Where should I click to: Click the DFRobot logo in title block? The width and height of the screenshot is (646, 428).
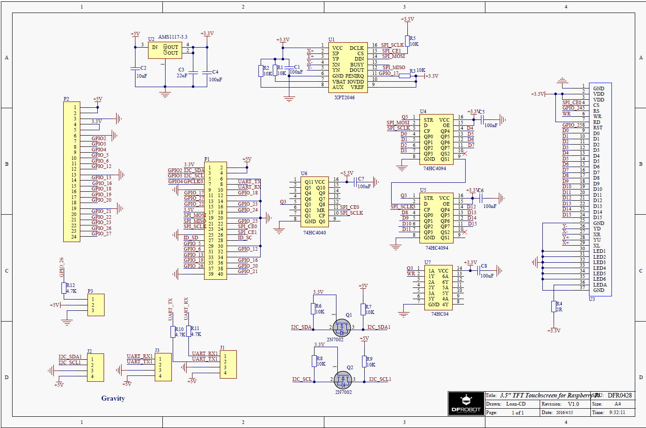click(466, 403)
